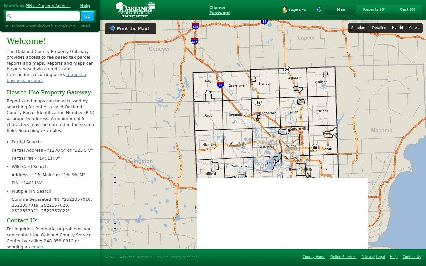Open Contact Us footer link

(x=412, y=257)
